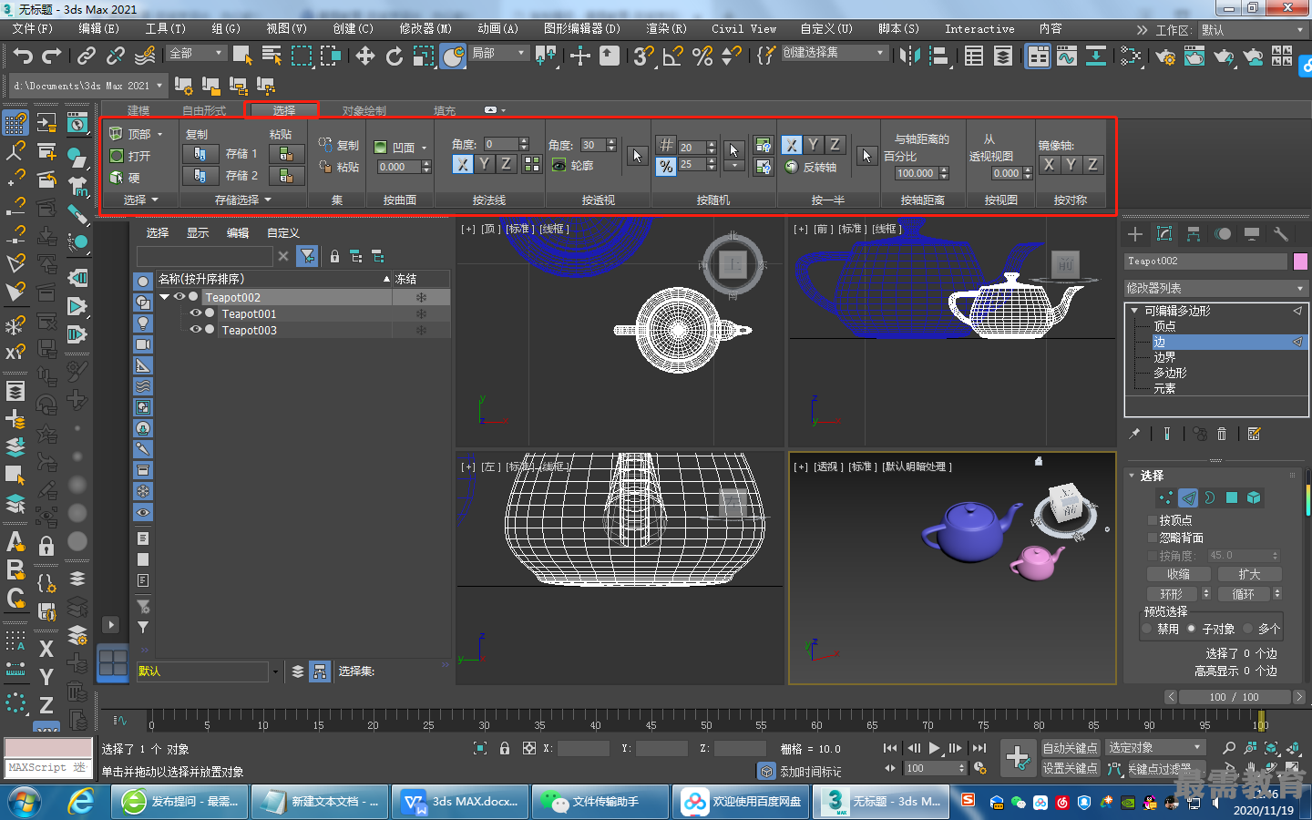Hide Teapot003 using its eye icon

[x=196, y=330]
